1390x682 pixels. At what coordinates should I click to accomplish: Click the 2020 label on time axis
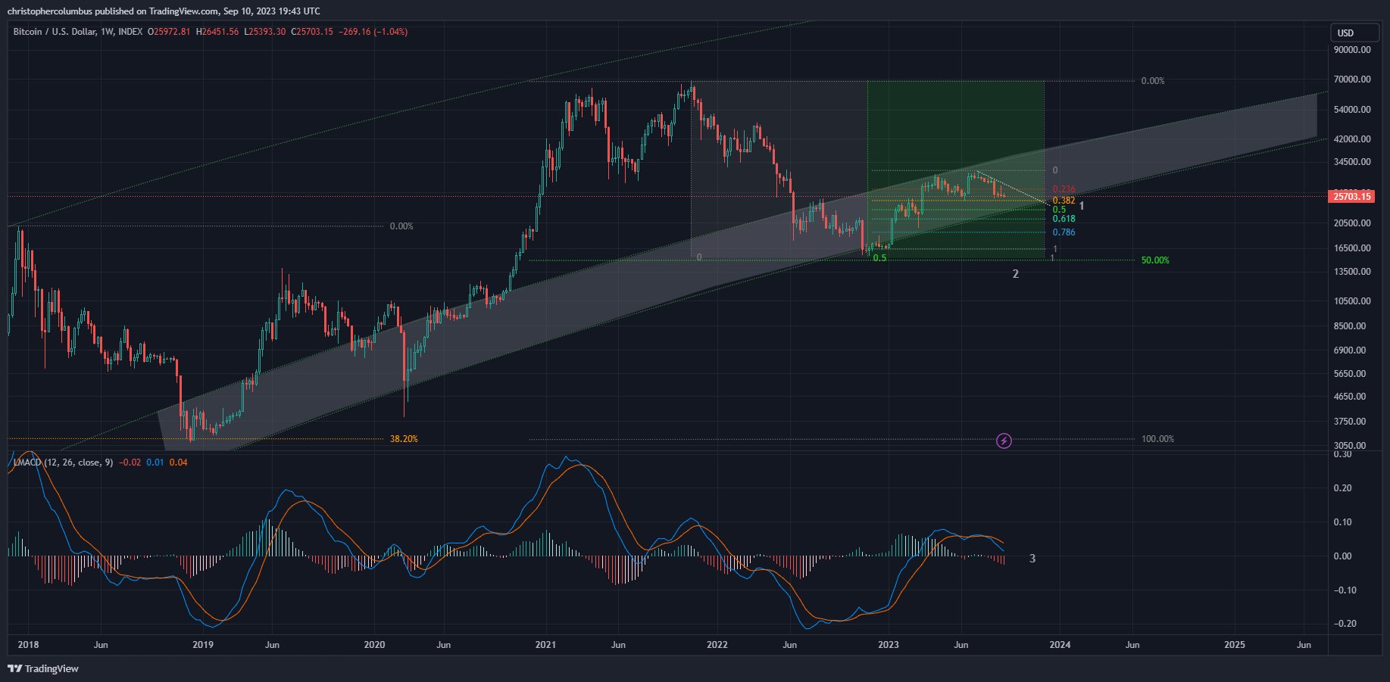(374, 645)
